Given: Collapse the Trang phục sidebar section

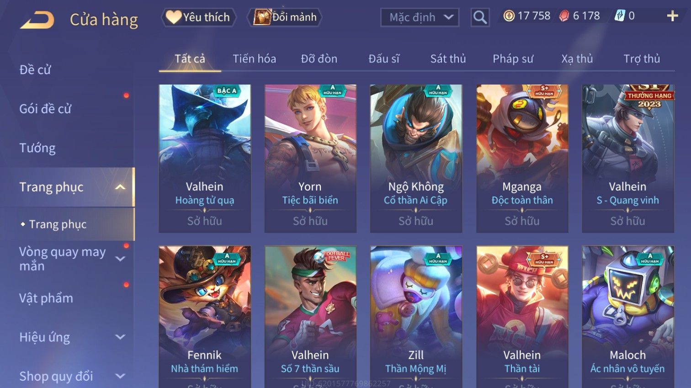Looking at the screenshot, I should coord(120,187).
